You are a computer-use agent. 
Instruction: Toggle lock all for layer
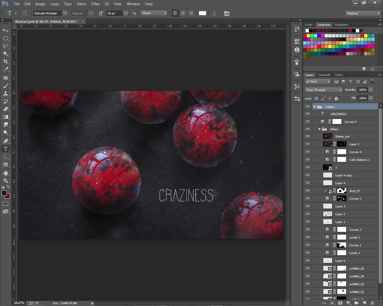[336, 98]
